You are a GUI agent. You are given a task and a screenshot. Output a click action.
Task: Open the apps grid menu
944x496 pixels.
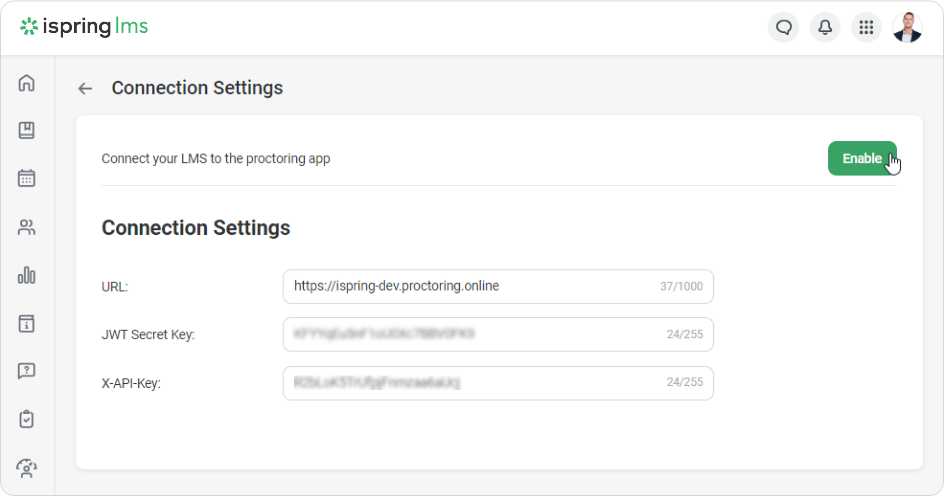tap(866, 27)
